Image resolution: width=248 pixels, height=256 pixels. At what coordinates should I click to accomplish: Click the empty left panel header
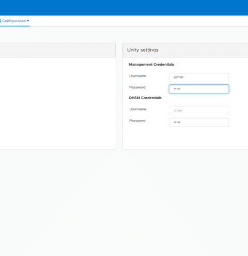pos(58,50)
